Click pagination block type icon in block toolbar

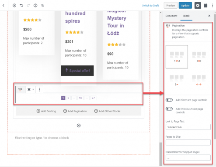(x=21, y=89)
